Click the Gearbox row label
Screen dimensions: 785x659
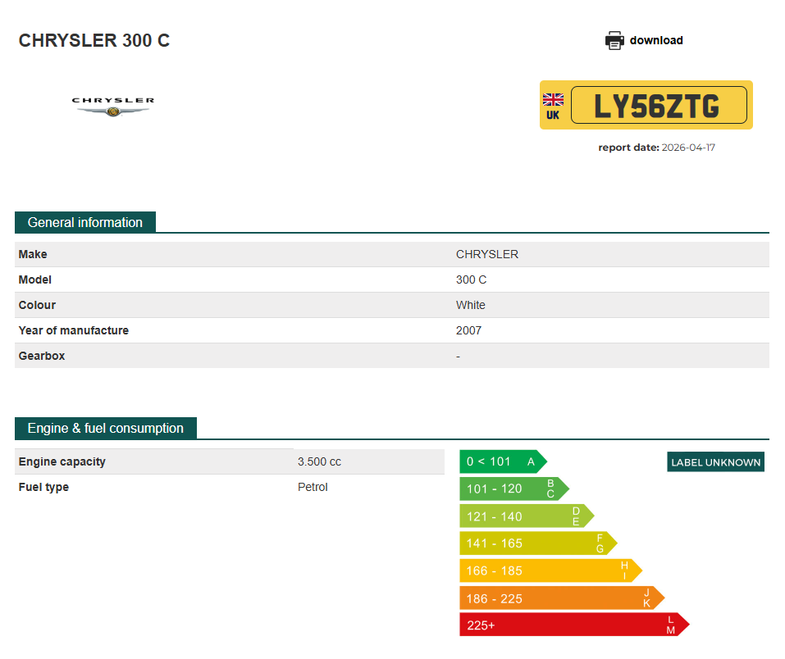pyautogui.click(x=42, y=356)
